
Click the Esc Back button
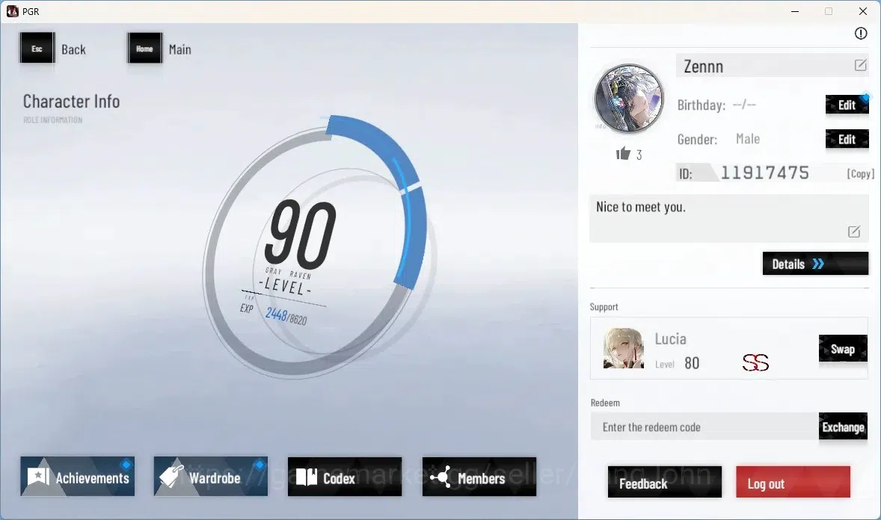(x=54, y=49)
